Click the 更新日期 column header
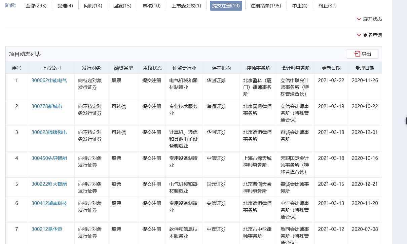The image size is (407, 244). pos(331,68)
